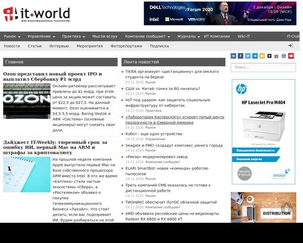Open the Facebook page icon
Image resolution: width=303 pixels, height=243 pixels.
(x=240, y=56)
